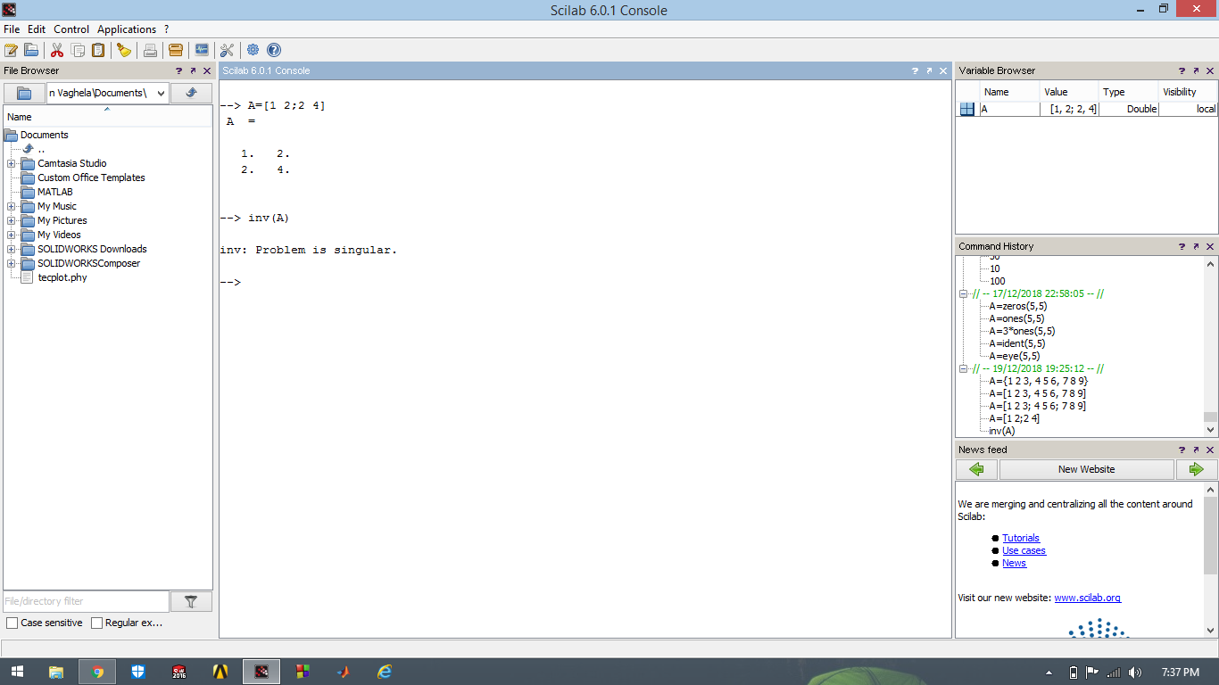Collapse 17/12/2018 history session
This screenshot has width=1219, height=685.
(964, 293)
